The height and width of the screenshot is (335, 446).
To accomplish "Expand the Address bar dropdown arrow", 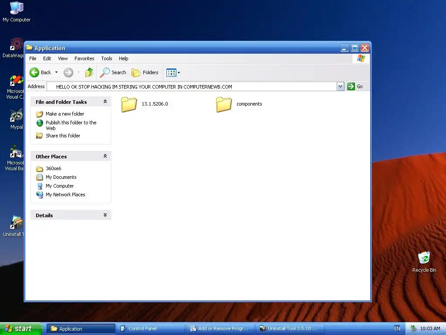I will [340, 86].
